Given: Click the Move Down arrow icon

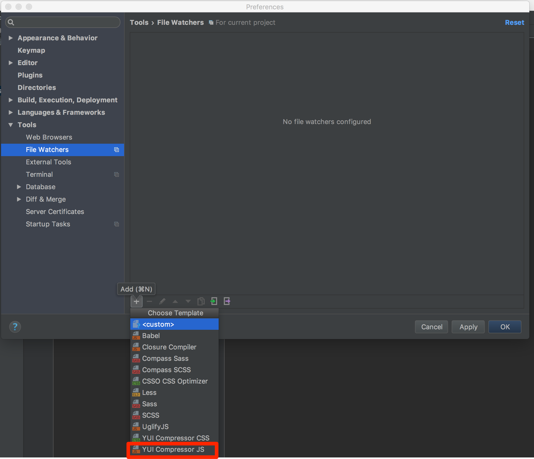Looking at the screenshot, I should coord(188,301).
